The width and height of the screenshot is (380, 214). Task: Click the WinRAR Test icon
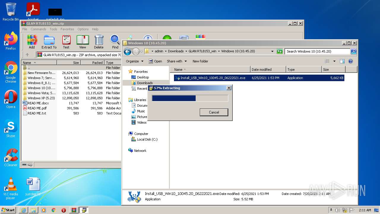[x=66, y=42]
